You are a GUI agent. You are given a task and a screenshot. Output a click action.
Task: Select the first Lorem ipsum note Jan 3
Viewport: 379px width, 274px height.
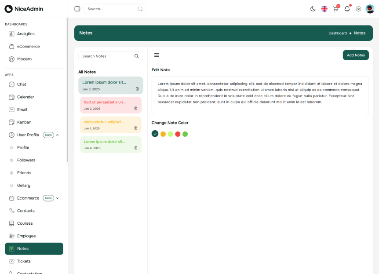click(x=111, y=85)
